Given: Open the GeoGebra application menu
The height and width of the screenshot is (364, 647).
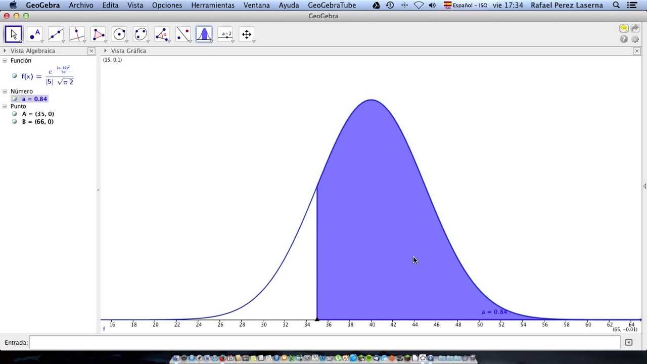Looking at the screenshot, I should (43, 5).
